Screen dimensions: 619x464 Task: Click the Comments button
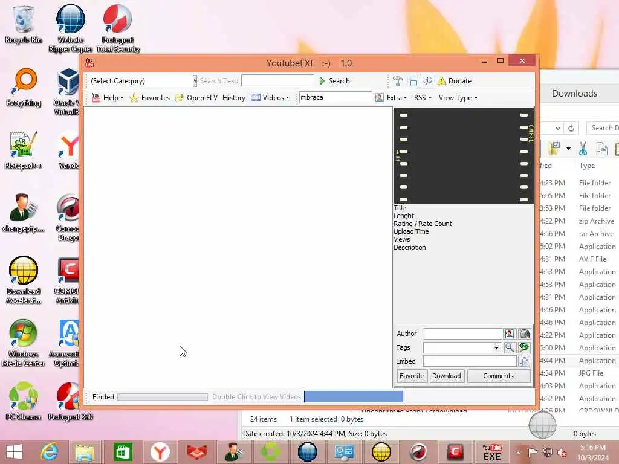(x=498, y=376)
